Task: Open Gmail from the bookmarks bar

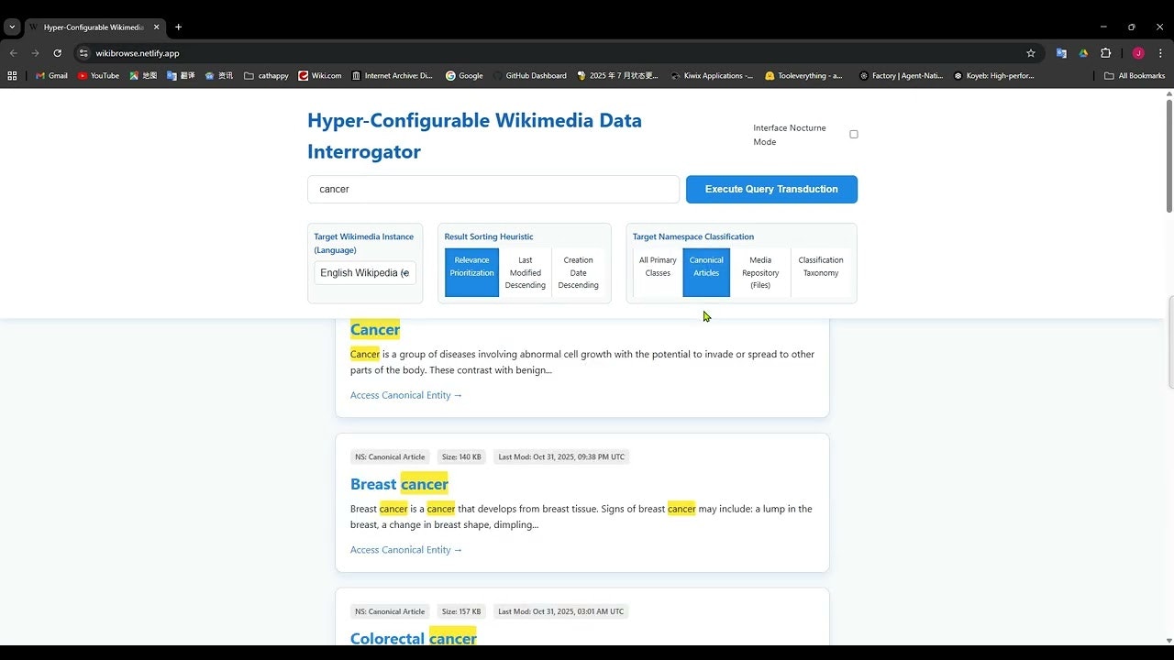Action: [x=51, y=75]
